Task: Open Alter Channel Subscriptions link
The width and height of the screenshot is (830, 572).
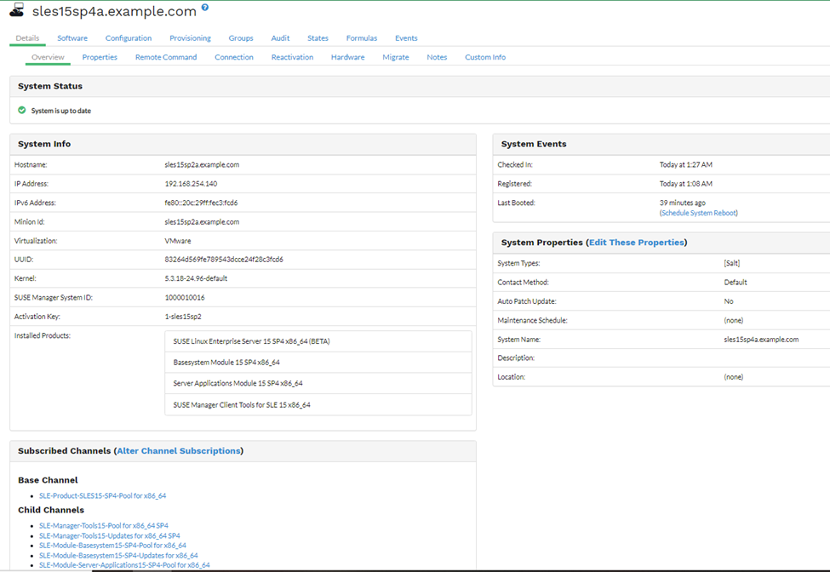Action: coord(179,451)
